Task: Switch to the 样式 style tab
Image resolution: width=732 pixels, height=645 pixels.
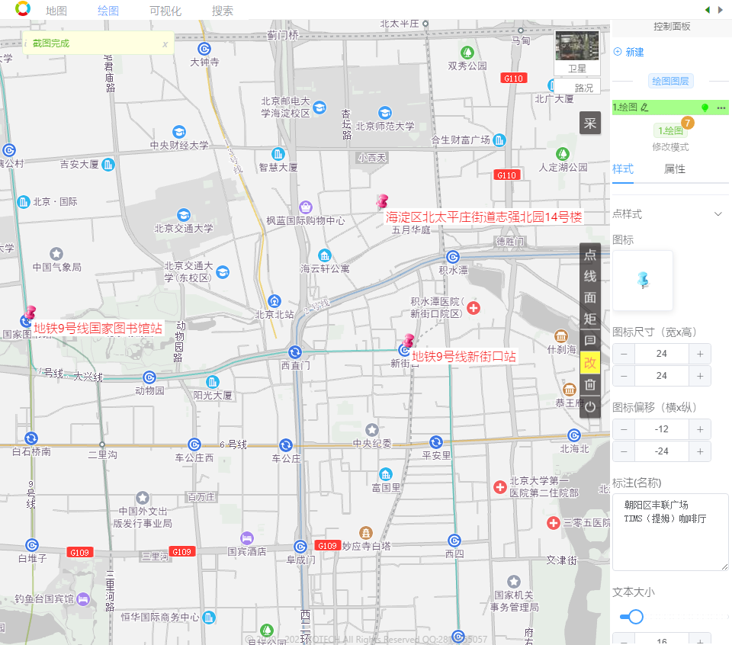Action: click(x=623, y=169)
